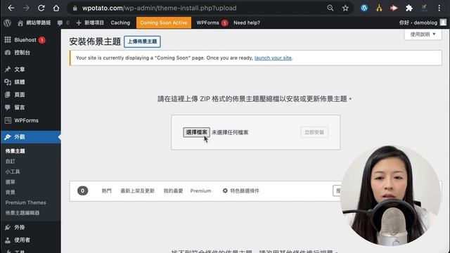Click the 選擇檔案 choose file button

point(197,132)
